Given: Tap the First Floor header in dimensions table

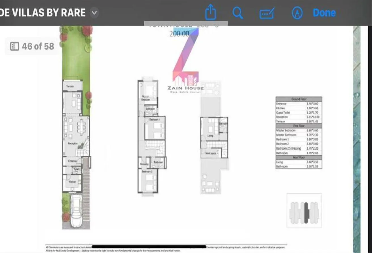Looking at the screenshot, I should pyautogui.click(x=299, y=126).
